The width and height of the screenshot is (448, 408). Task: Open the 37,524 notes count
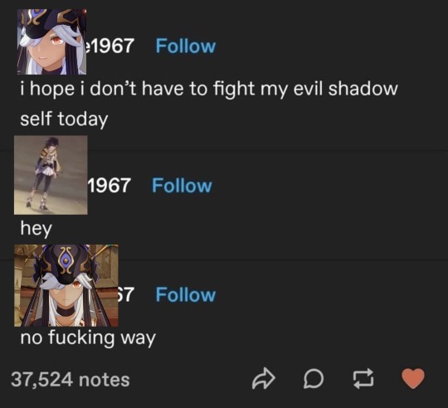pyautogui.click(x=71, y=380)
